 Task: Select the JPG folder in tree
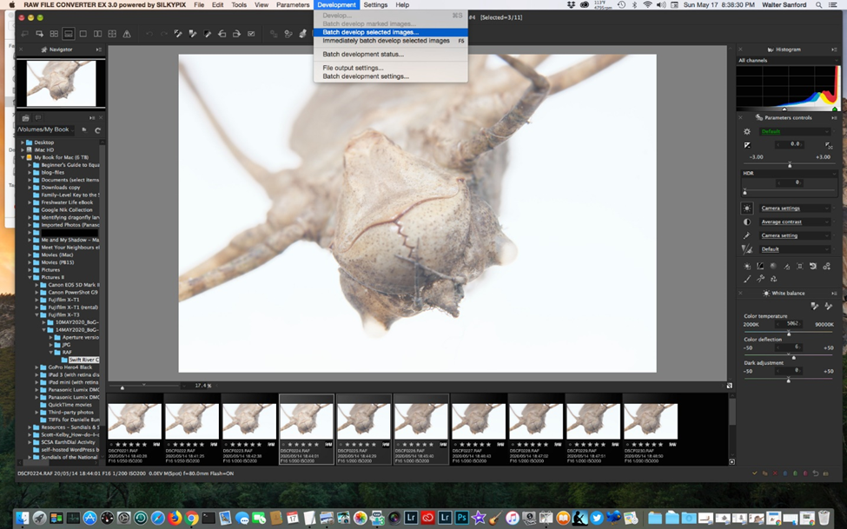click(66, 345)
